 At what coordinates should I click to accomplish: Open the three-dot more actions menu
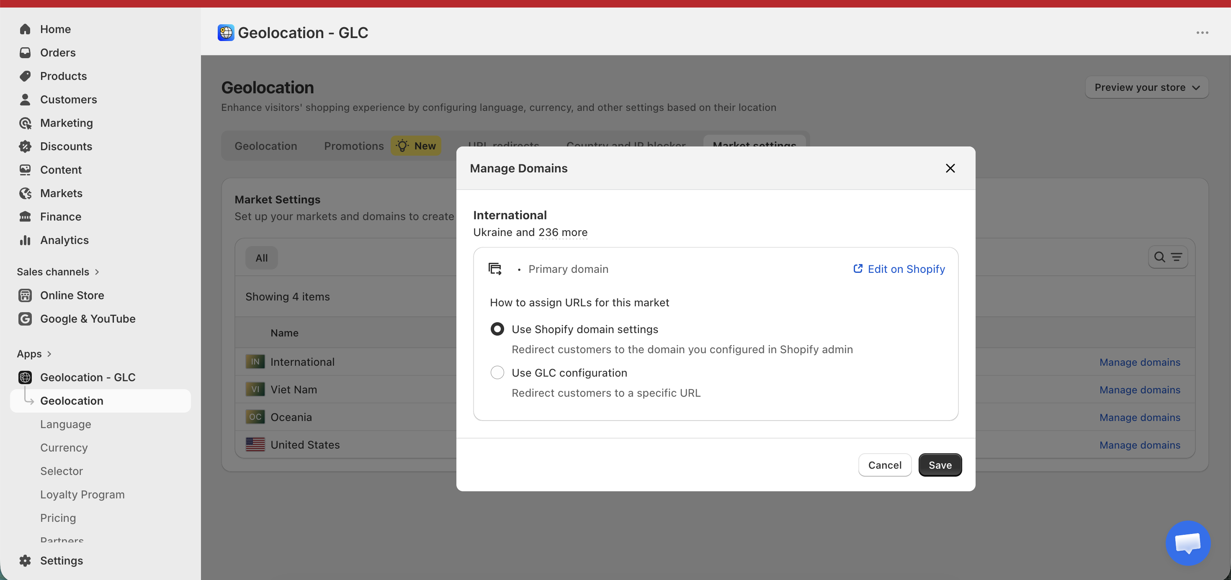pyautogui.click(x=1203, y=33)
